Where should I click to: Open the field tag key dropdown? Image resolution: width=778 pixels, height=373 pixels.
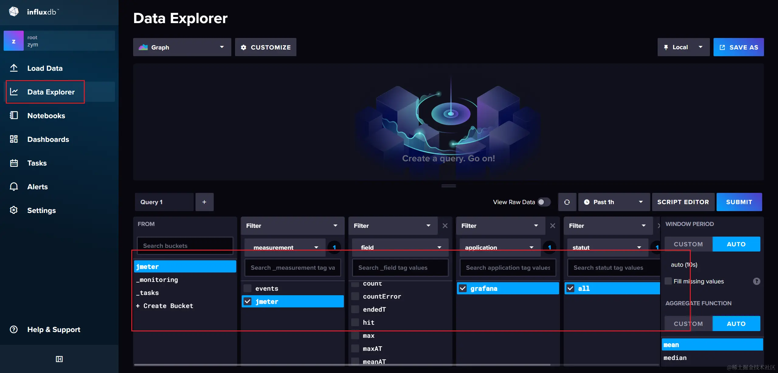(x=400, y=247)
